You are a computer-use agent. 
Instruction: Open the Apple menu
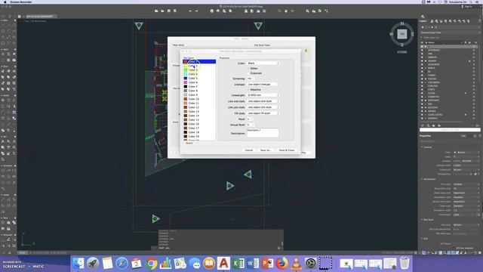pos(5,2)
